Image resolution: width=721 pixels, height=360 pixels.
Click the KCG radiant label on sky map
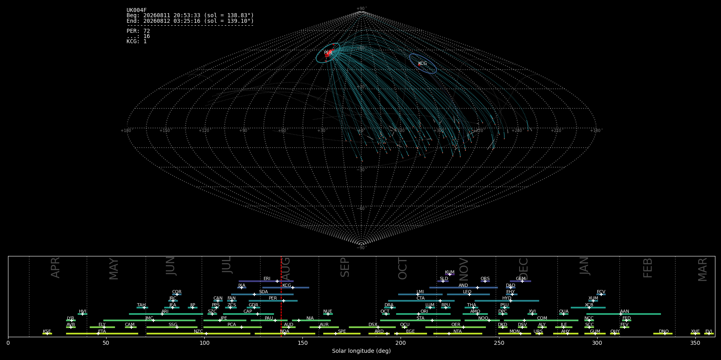click(x=423, y=64)
